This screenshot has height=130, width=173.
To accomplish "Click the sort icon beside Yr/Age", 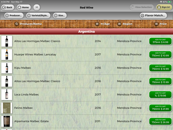I will (x=97, y=24).
